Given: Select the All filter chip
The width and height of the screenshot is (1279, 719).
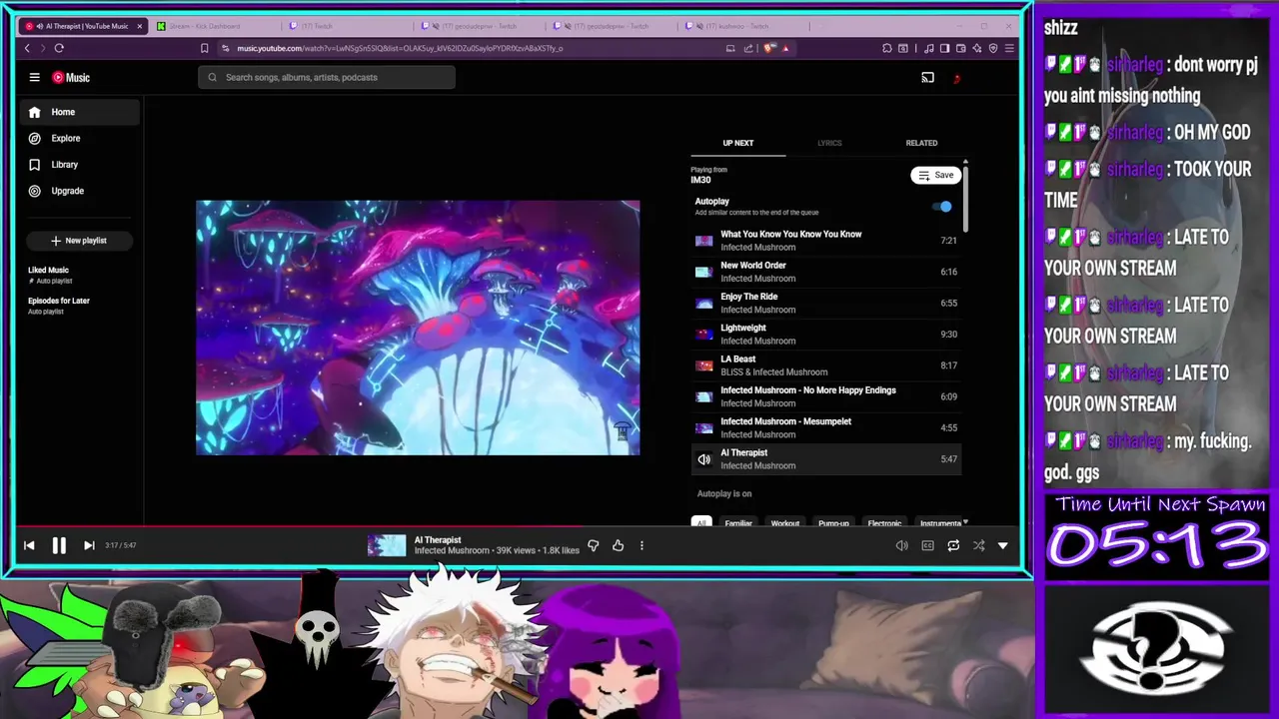Looking at the screenshot, I should 701,523.
